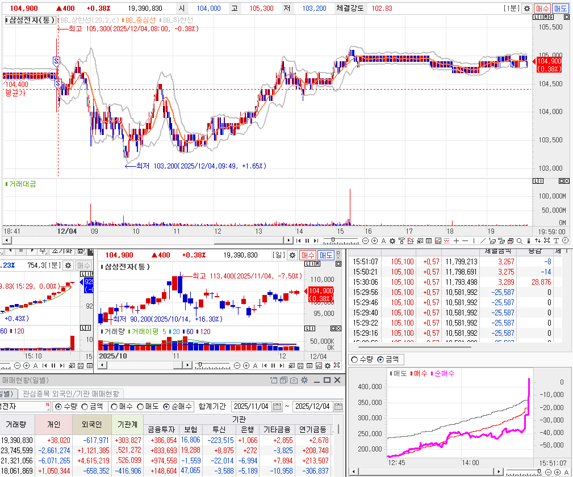Toggle BB_중심선 legend in main chart
573x477 pixels.
139,20
